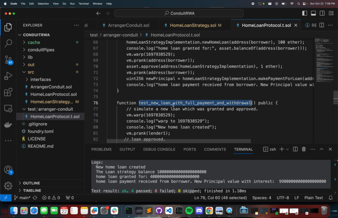Screen dimensions: 338x218
Task: Click errors and warnings count in status bar
Action: point(51,198)
